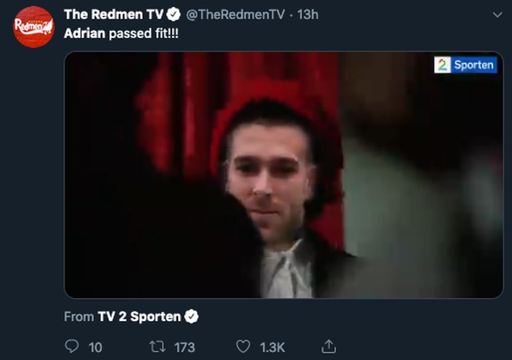Click The Redmen TV profile avatar
The width and height of the screenshot is (512, 360).
pyautogui.click(x=34, y=27)
